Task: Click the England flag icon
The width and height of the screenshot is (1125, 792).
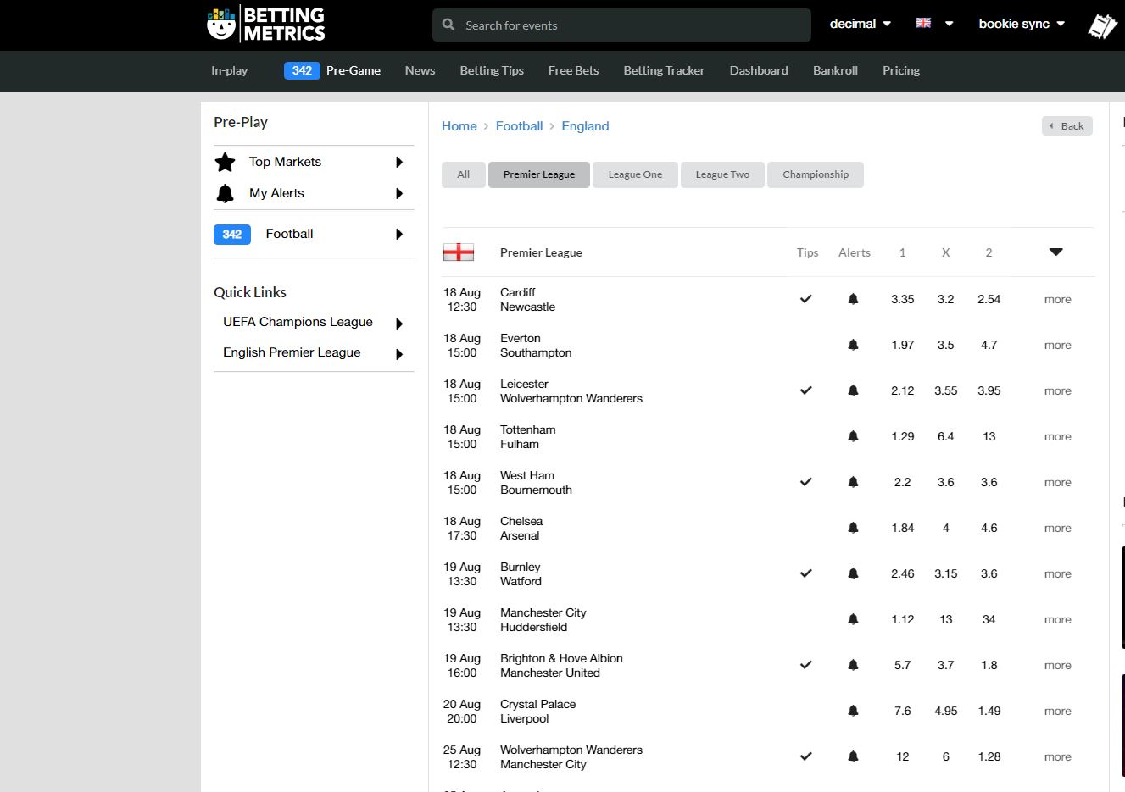Action: pos(459,252)
